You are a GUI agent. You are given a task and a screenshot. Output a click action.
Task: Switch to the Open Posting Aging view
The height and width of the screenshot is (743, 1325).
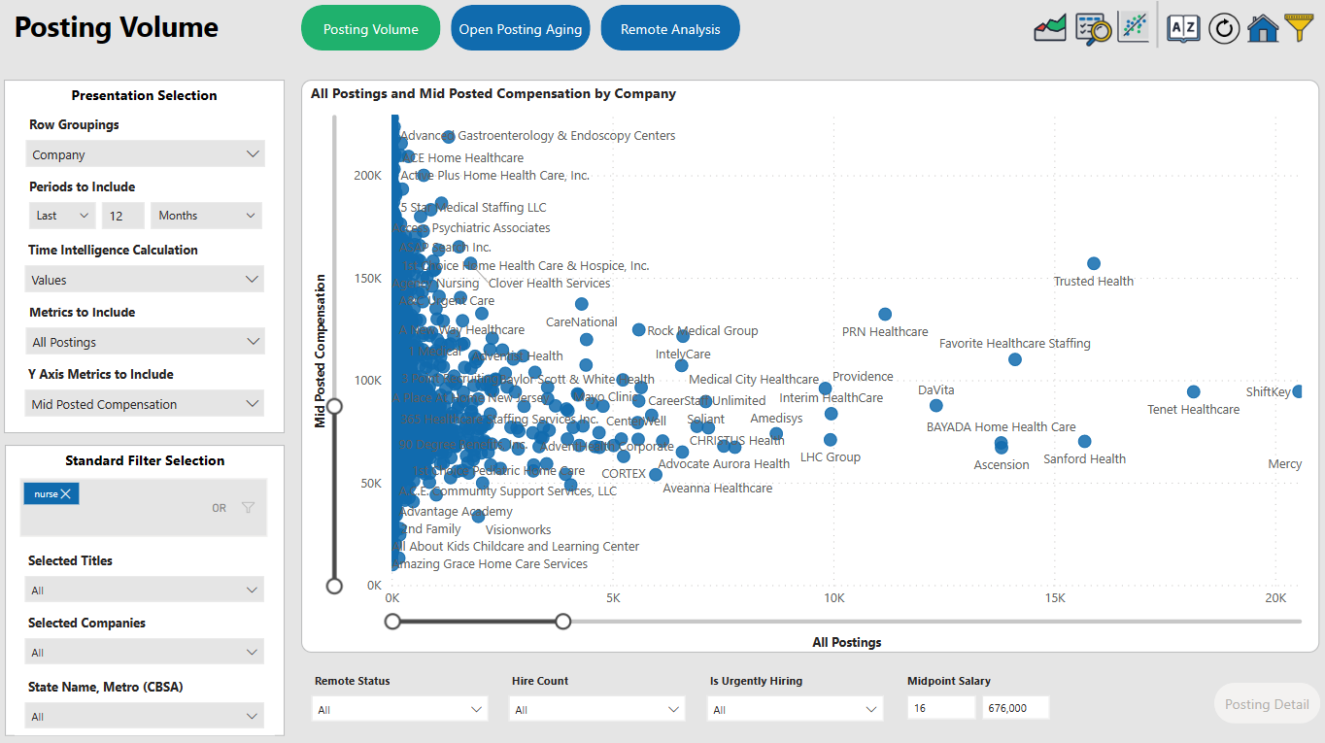520,27
